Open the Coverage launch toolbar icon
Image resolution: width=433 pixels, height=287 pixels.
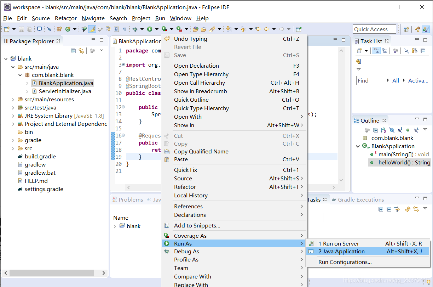click(x=164, y=29)
